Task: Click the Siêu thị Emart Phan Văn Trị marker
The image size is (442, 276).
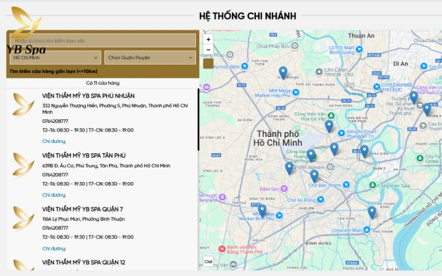Action: pyautogui.click(x=341, y=133)
